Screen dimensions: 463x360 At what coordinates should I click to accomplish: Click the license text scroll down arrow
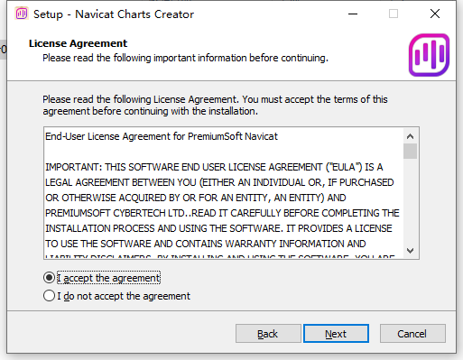pos(410,250)
